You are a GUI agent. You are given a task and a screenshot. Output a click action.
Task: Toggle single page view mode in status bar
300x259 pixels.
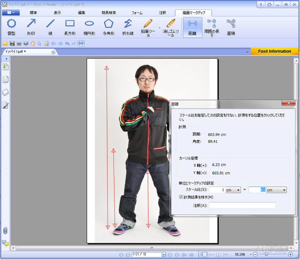tap(204, 255)
